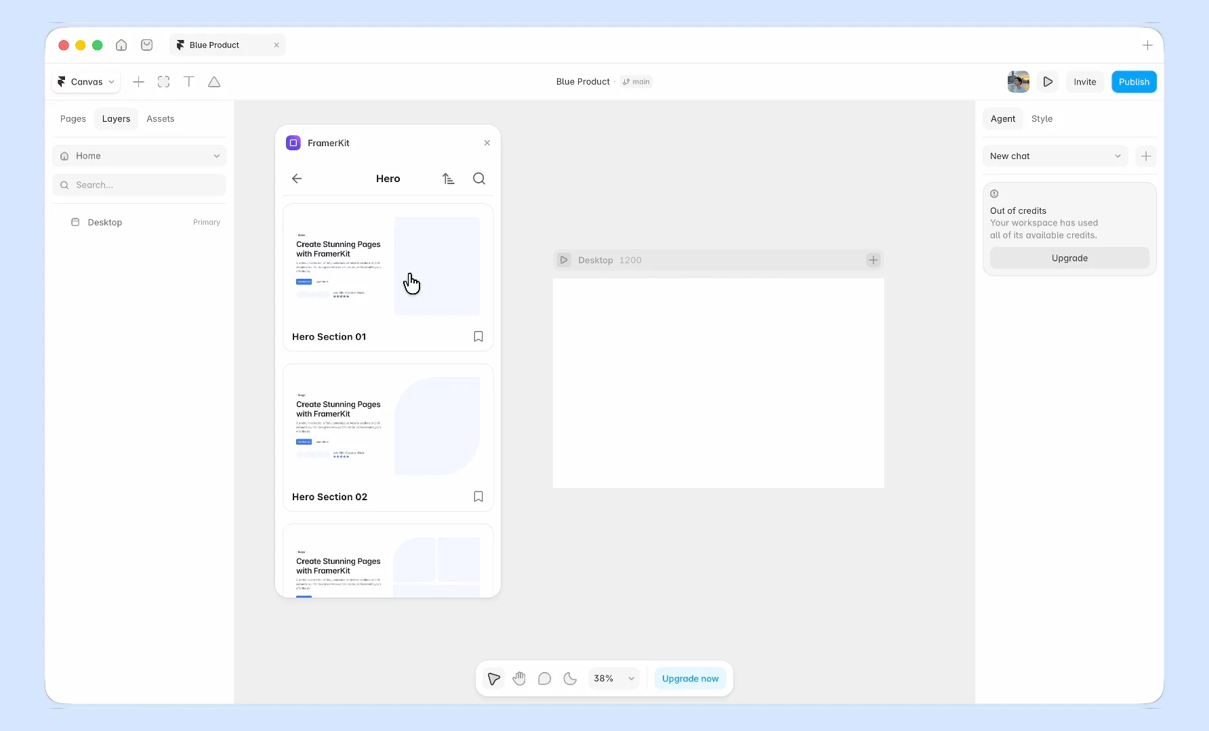The image size is (1209, 731).
Task: Start a new chat with plus
Action: click(x=1146, y=156)
